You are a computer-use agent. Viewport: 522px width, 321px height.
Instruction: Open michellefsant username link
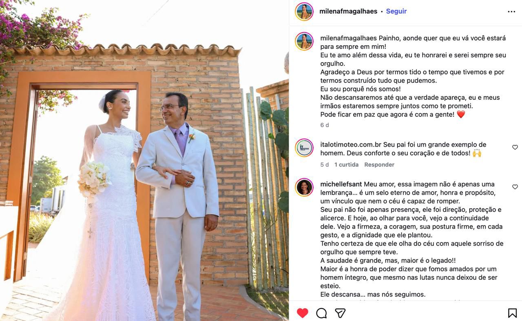pos(341,184)
